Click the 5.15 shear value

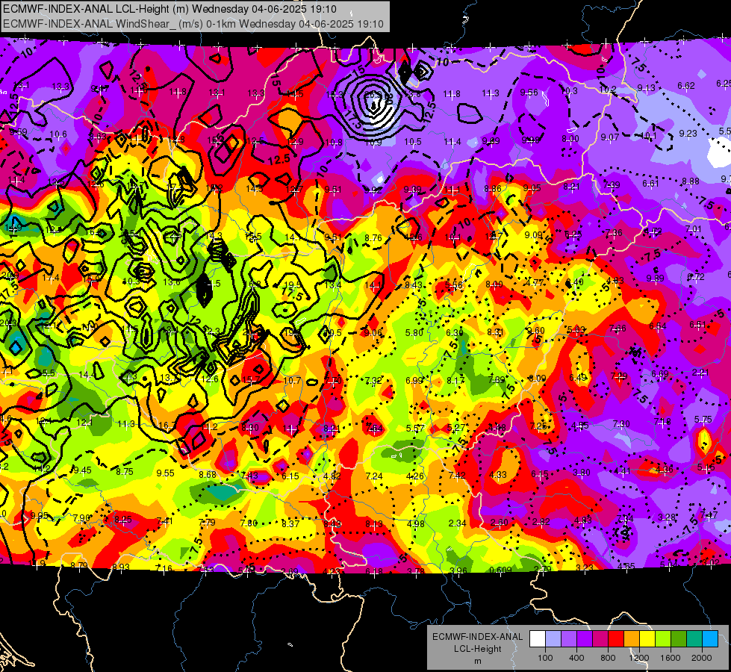tap(706, 467)
